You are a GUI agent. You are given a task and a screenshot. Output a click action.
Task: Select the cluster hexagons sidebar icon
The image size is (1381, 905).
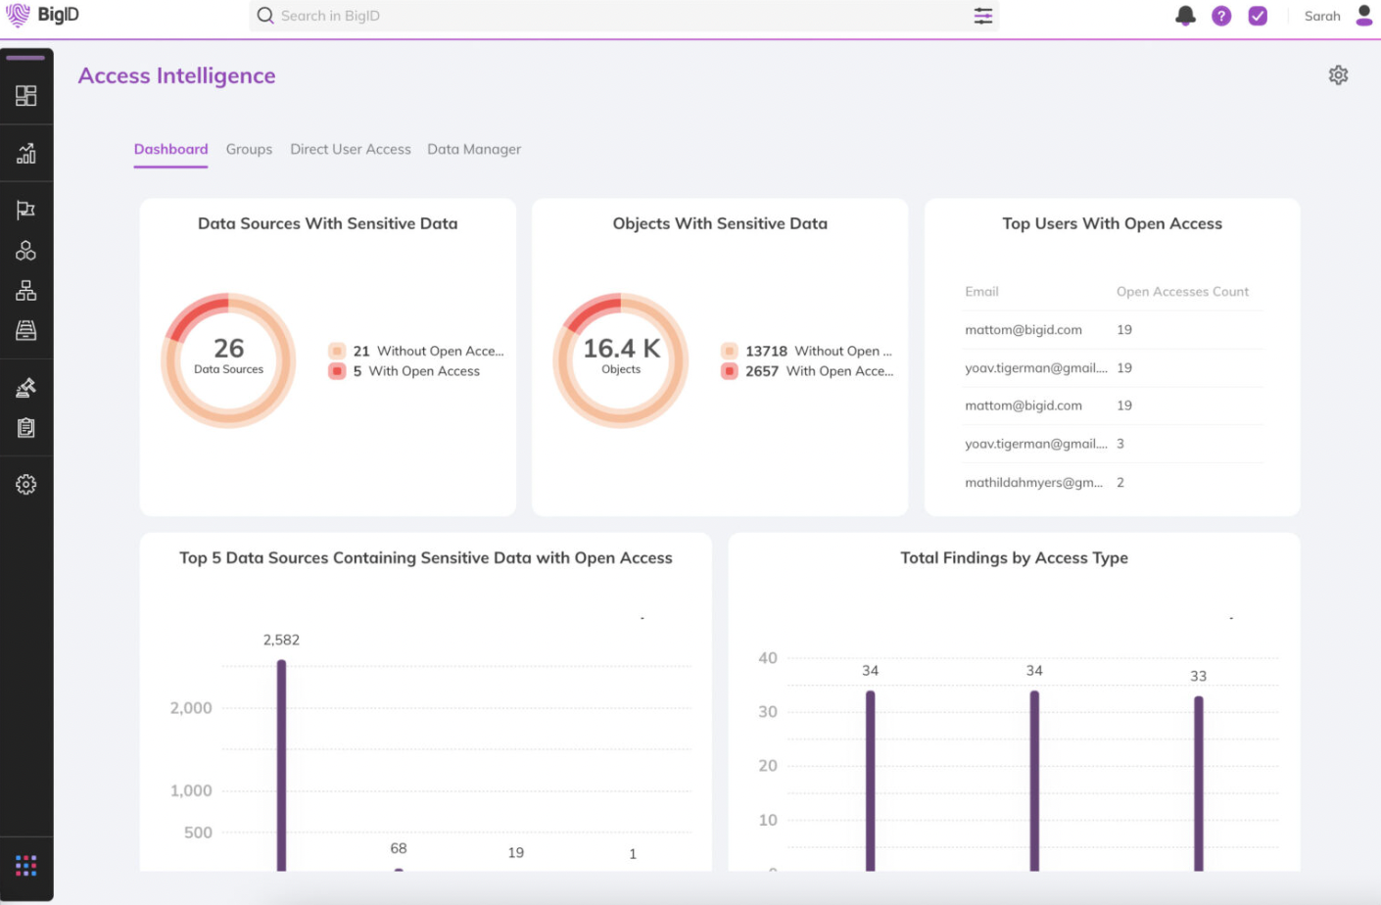pos(26,251)
